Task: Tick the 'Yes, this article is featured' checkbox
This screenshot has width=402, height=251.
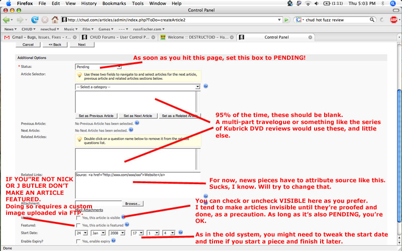Action: click(78, 225)
